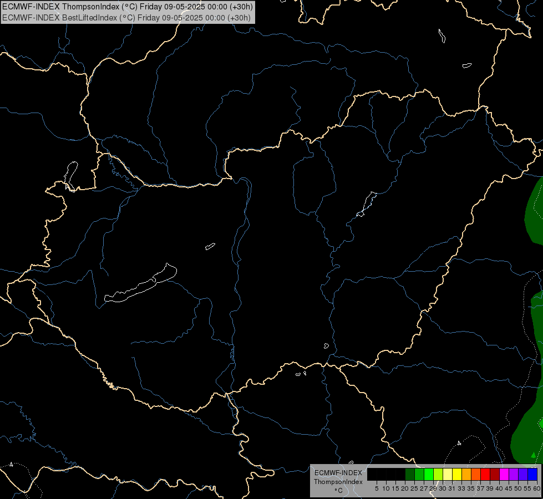This screenshot has width=543, height=499.
Task: Pick the violet 50–55 legend swatch
Action: point(523,475)
